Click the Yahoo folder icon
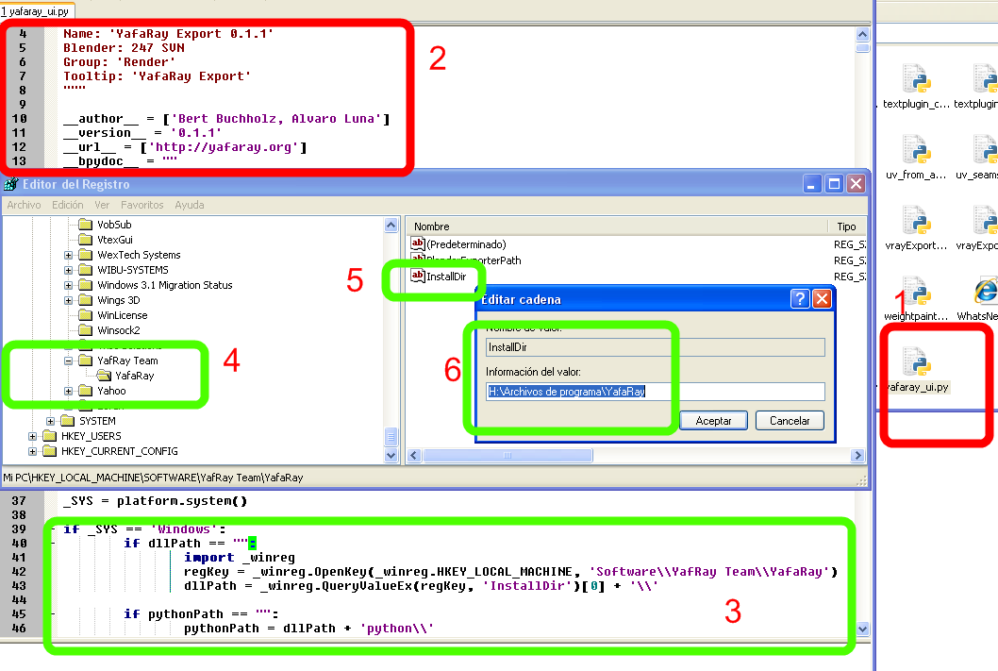Screen dimensions: 998x671 click(85, 391)
